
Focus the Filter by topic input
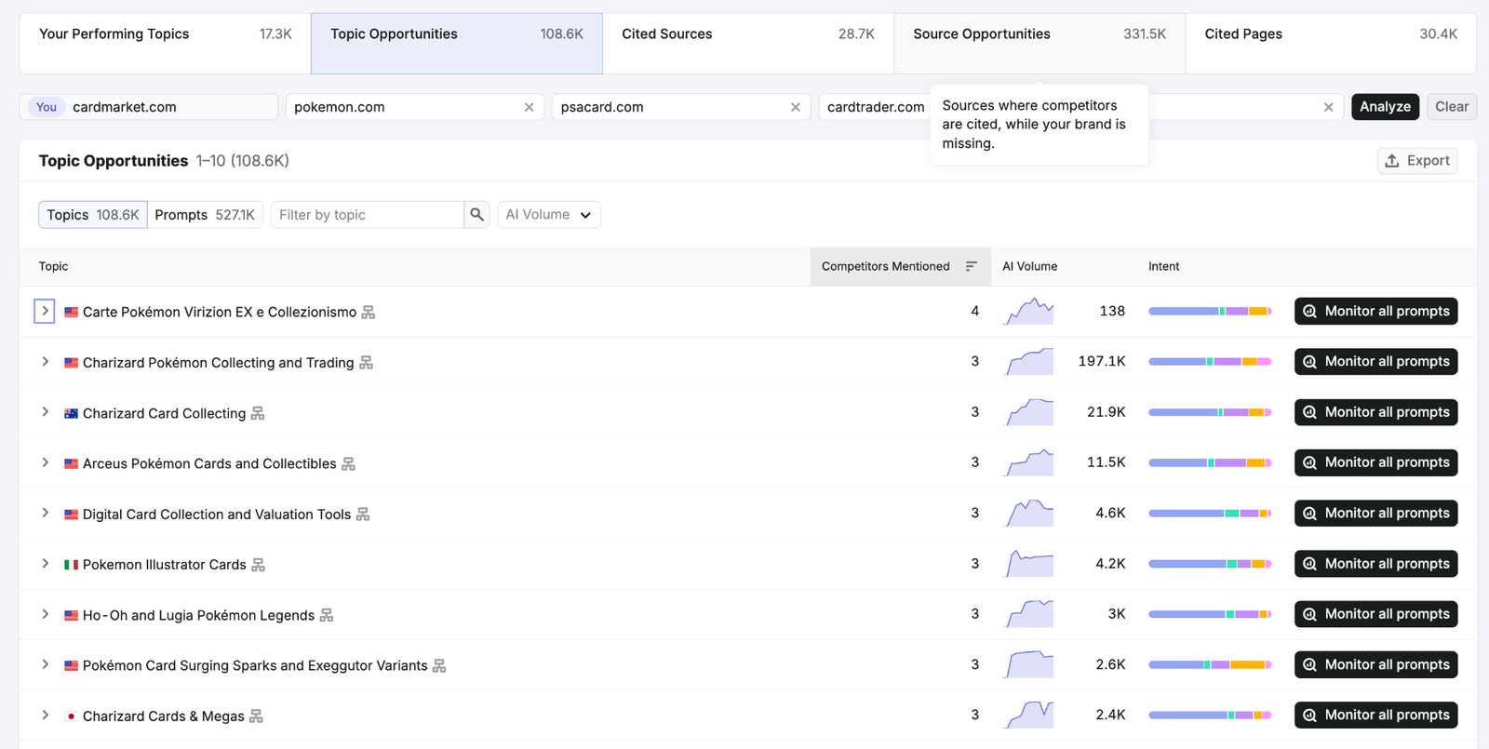tap(368, 215)
